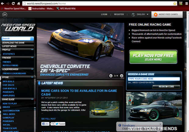
Task: Open Instructables bookmark
Action: pos(41,9)
